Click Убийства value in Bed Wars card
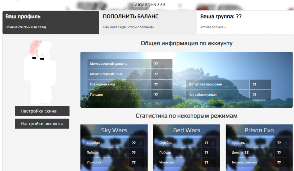Viewport: 294px width, 171px height. pyautogui.click(x=206, y=162)
